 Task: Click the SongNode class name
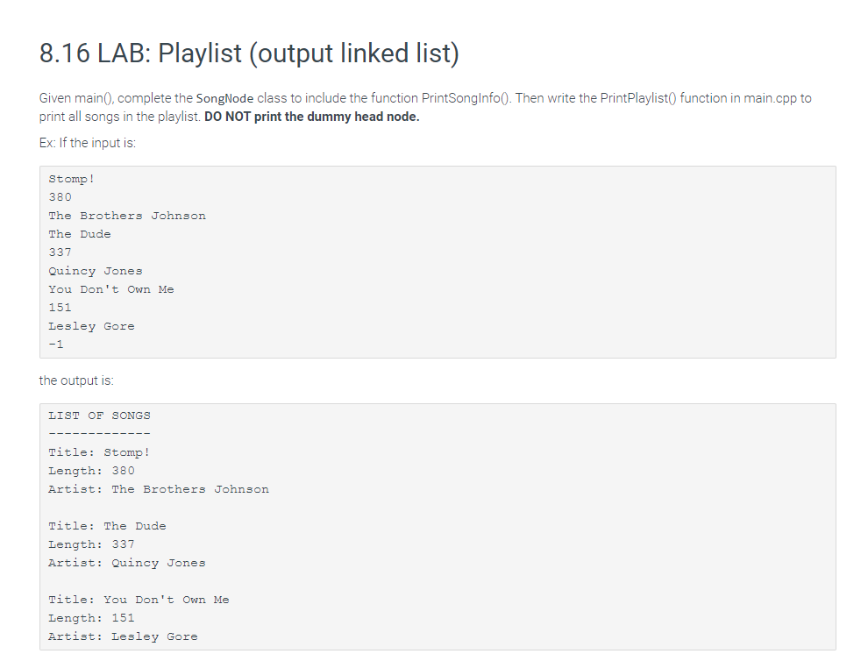[224, 98]
